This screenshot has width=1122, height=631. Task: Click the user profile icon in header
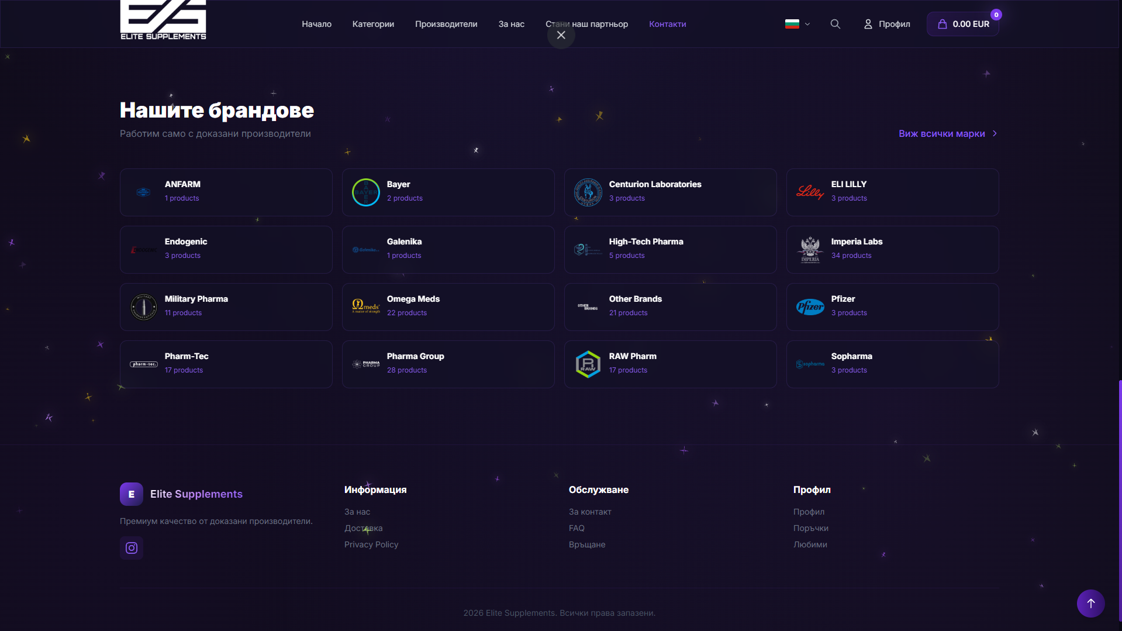pos(868,24)
